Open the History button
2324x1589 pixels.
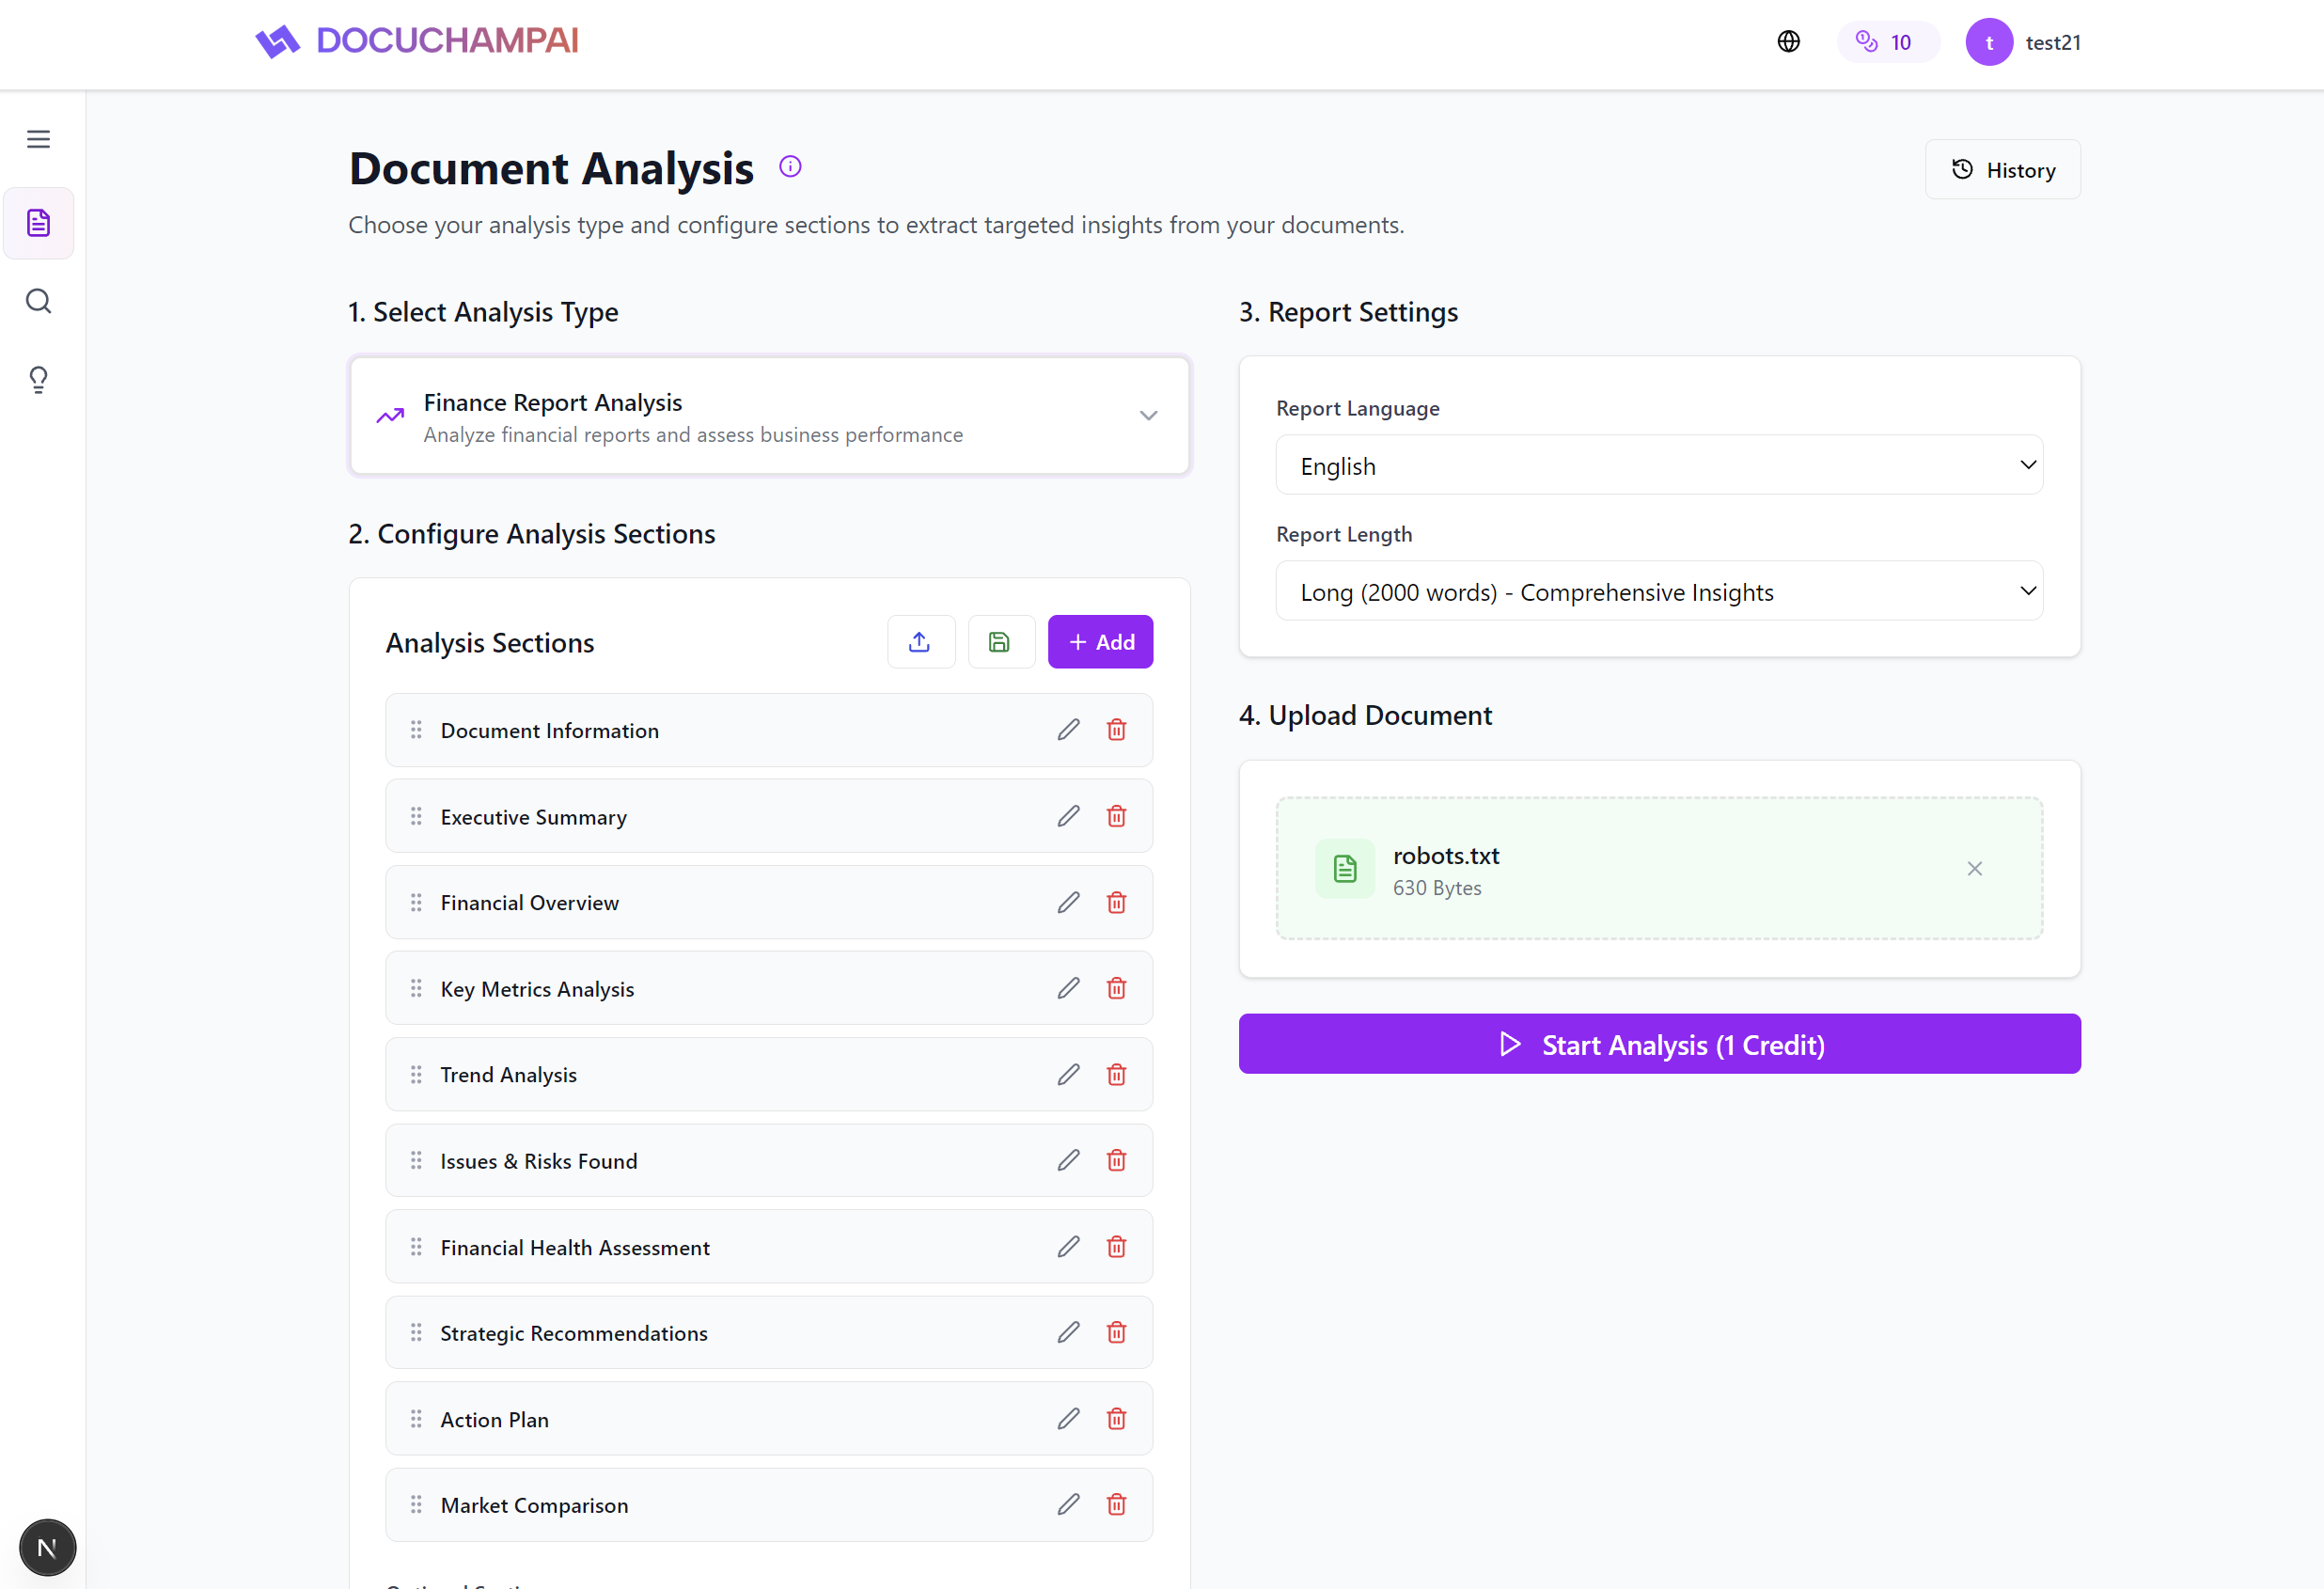(2002, 169)
